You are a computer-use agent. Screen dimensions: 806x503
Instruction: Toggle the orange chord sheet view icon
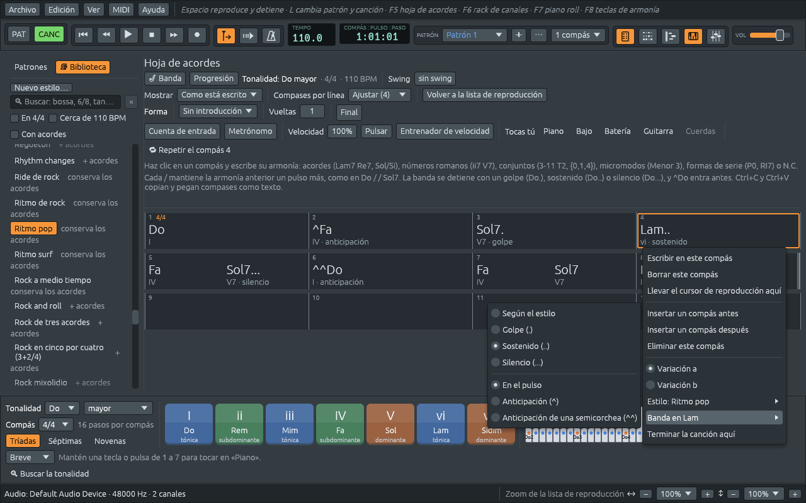click(x=625, y=36)
